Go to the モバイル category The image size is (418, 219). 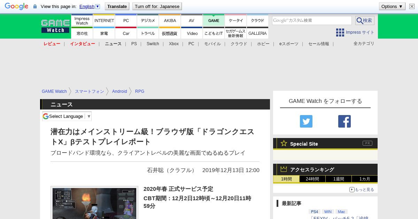(212, 44)
